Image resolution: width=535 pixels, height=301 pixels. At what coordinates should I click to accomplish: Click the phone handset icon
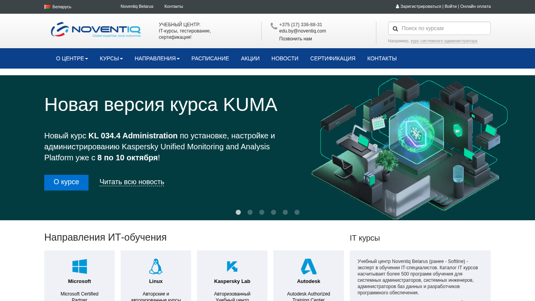[x=274, y=26]
